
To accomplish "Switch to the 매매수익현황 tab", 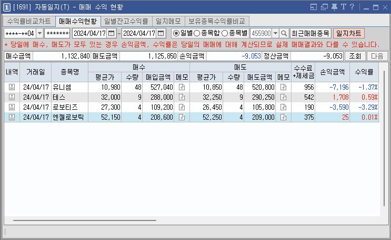I will coord(78,22).
